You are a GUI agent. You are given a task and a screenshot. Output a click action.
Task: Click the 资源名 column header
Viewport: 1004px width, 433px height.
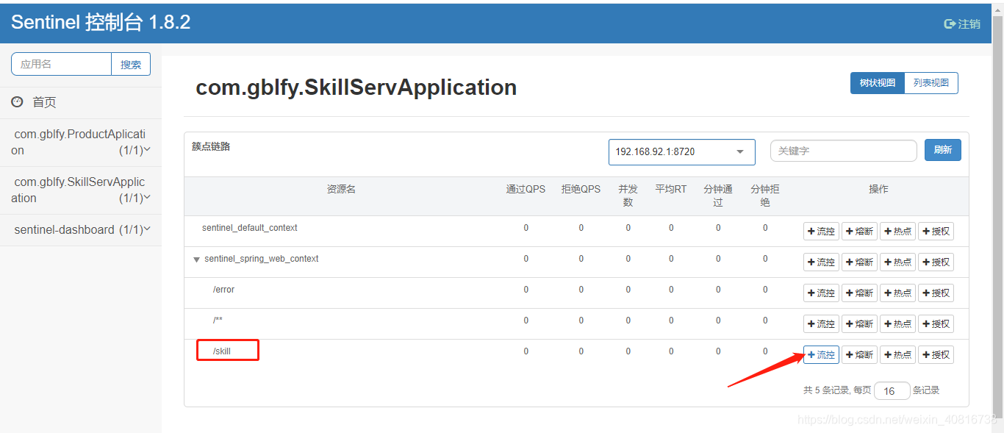[341, 189]
